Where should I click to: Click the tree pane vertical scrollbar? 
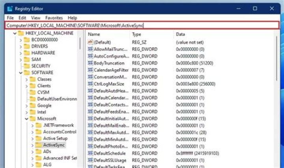point(80,43)
